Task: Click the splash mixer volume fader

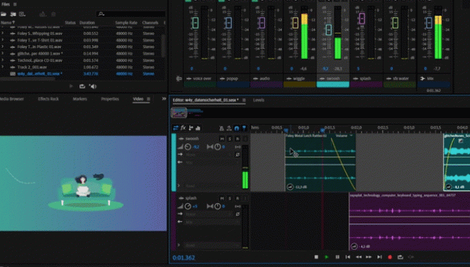Action: (x=362, y=18)
